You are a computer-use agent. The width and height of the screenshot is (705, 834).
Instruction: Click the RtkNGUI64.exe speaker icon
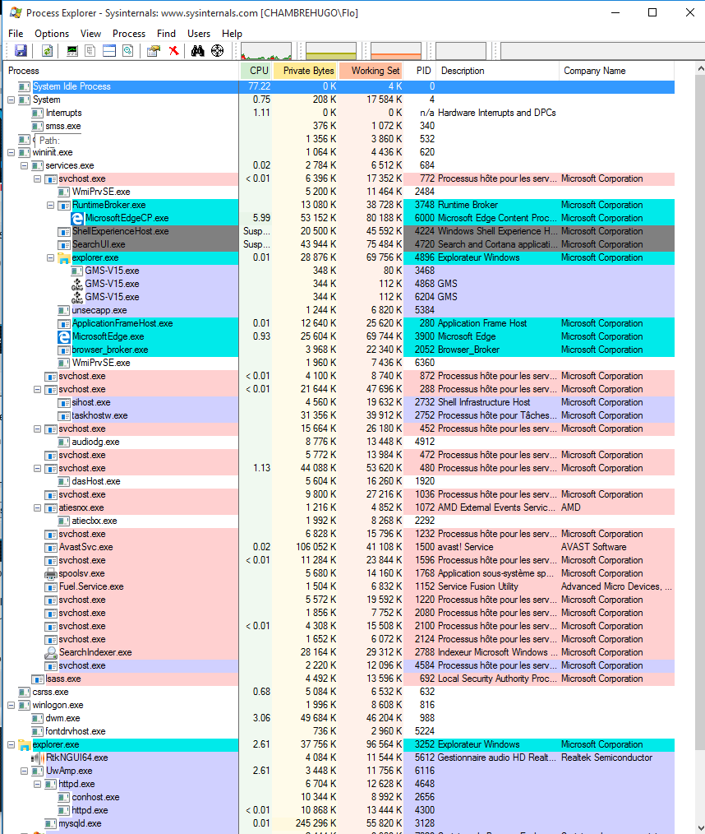38,758
